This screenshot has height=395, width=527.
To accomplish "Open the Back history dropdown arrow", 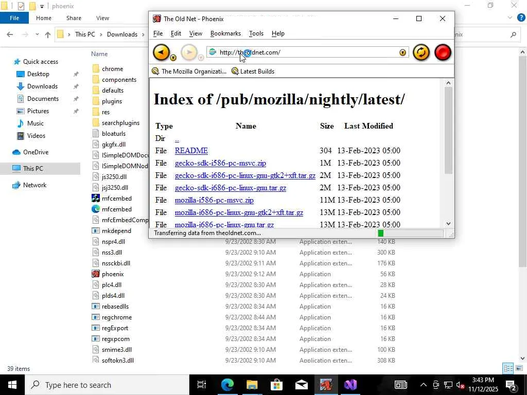I will pos(173,58).
